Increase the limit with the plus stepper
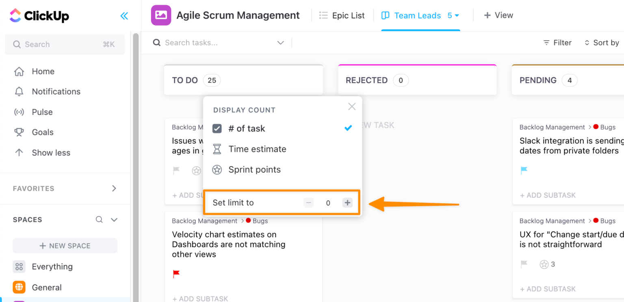Screen dimensions: 624x302 pyautogui.click(x=347, y=203)
